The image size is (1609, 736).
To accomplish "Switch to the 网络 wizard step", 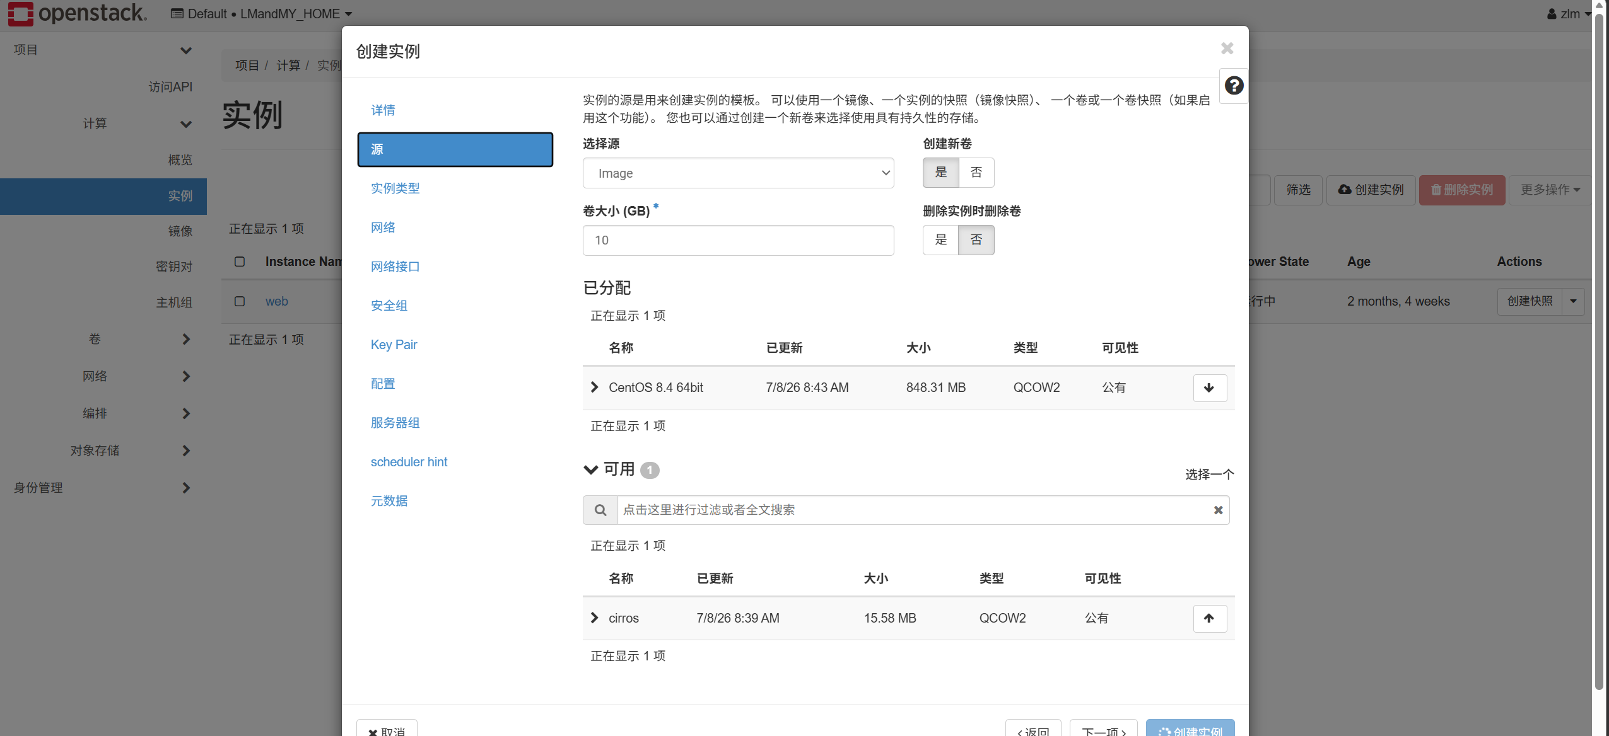I will 383,227.
